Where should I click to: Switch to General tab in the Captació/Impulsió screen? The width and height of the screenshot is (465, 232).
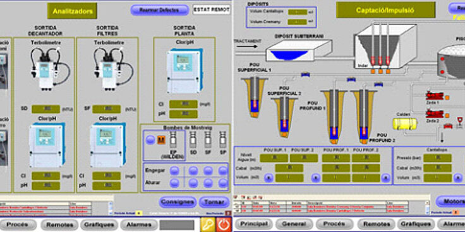pyautogui.click(x=294, y=224)
